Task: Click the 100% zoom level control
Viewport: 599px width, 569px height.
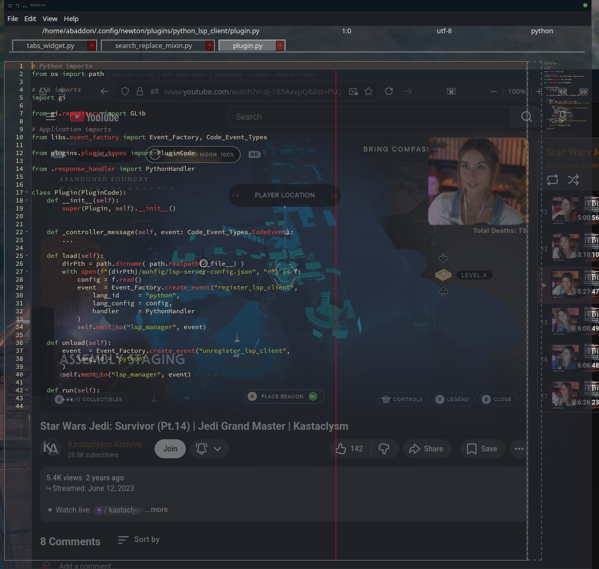Action: coord(517,91)
